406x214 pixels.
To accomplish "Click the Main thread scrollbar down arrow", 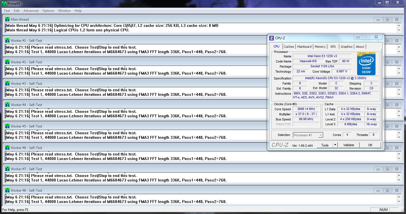I will [x=399, y=30].
